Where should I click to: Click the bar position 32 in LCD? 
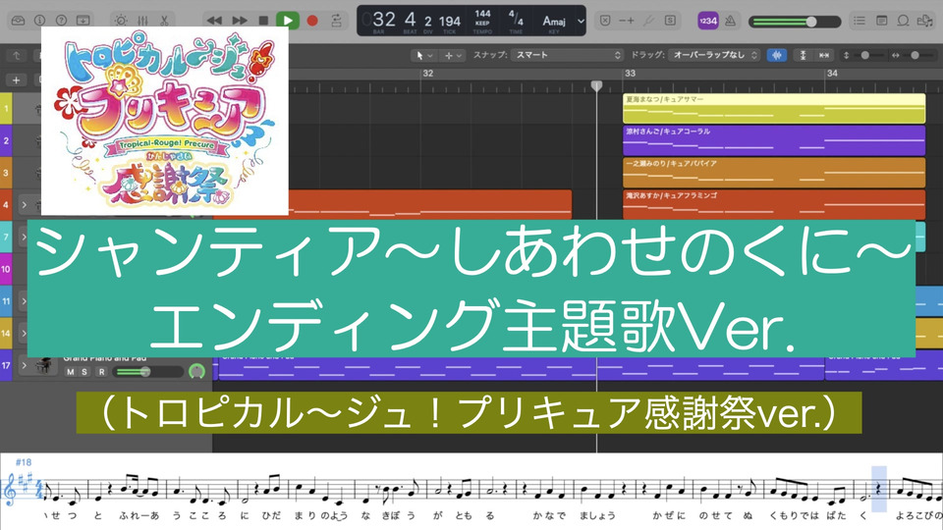pyautogui.click(x=384, y=20)
